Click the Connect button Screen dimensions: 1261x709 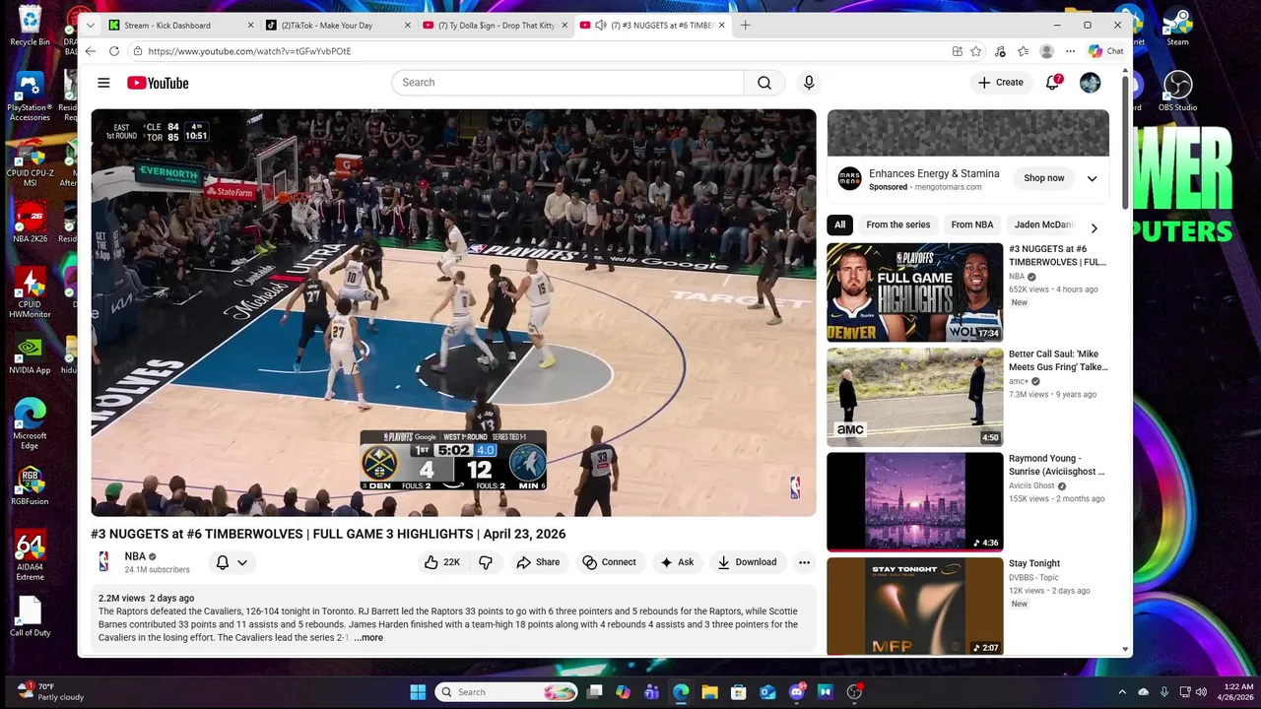(609, 562)
